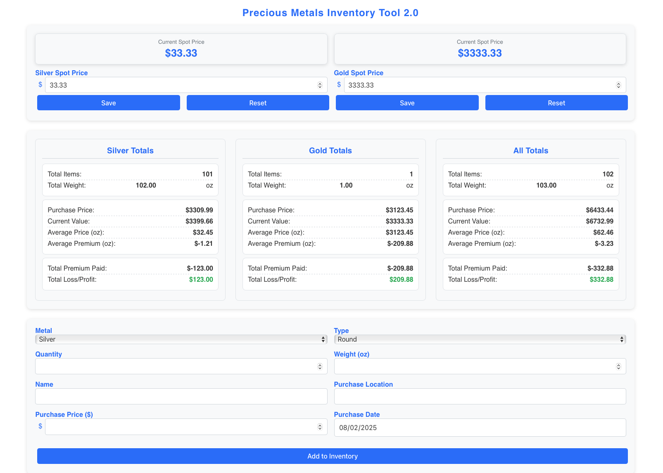The height and width of the screenshot is (473, 663).
Task: Click the Gold Total Loss/Profit value $209.88
Action: coord(402,280)
